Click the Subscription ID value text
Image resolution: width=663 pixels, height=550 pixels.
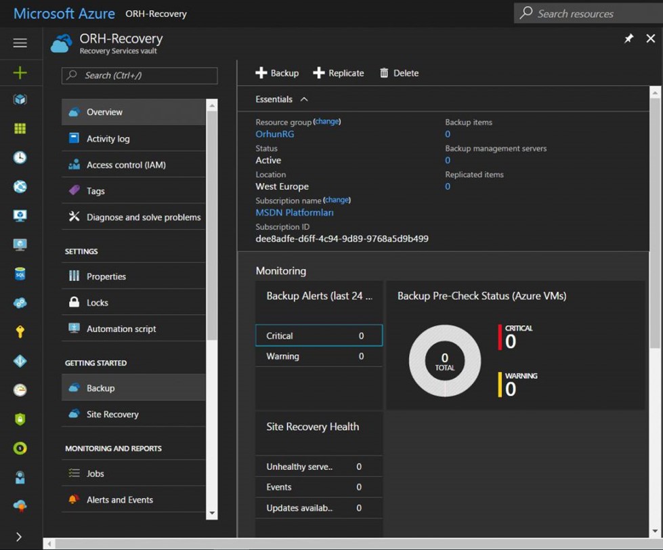click(341, 239)
